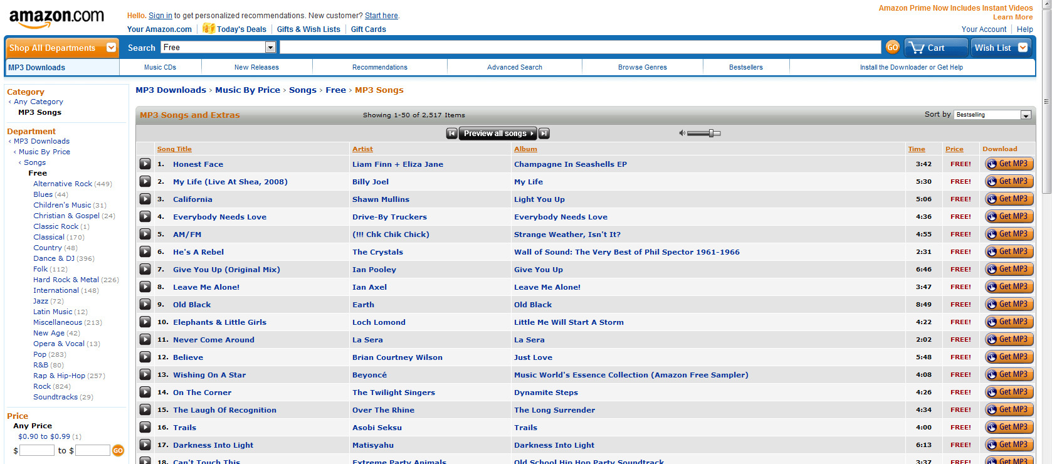Open the shopping Cart
The height and width of the screenshot is (464, 1052).
point(935,48)
